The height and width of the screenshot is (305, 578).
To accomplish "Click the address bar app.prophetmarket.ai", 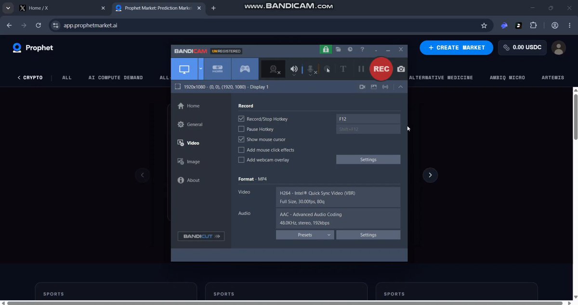I will point(90,25).
